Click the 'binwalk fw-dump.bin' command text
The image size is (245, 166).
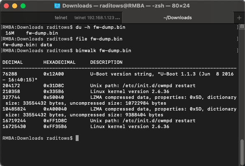(x=103, y=50)
